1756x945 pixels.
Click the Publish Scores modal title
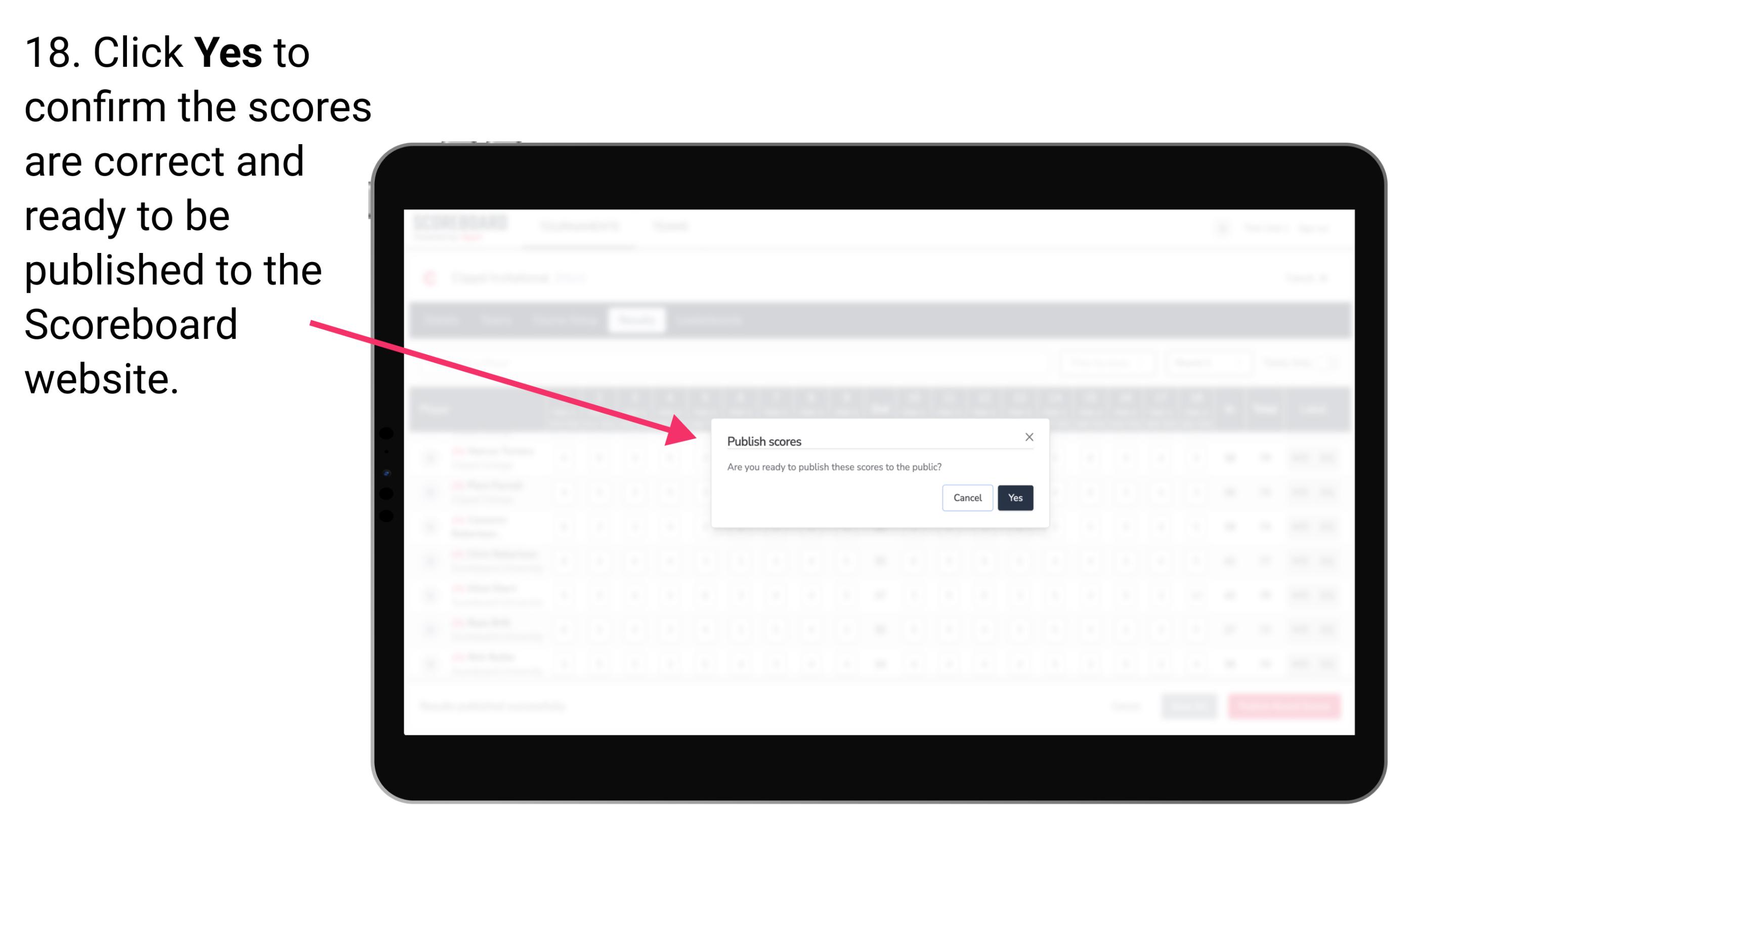[x=763, y=440]
